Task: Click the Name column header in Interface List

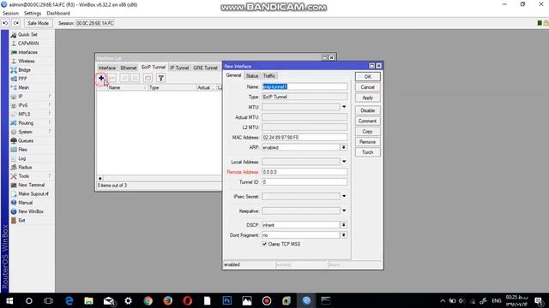Action: coord(127,87)
